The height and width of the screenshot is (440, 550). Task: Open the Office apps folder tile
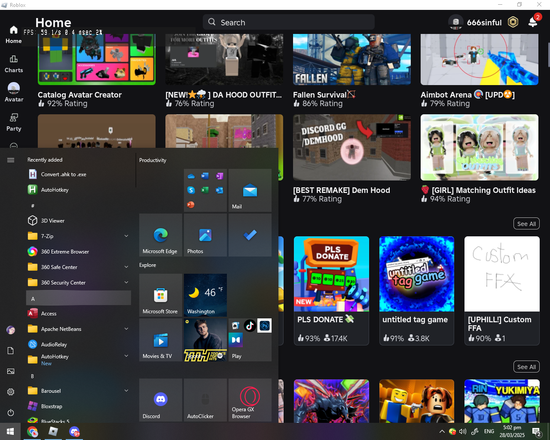point(205,190)
